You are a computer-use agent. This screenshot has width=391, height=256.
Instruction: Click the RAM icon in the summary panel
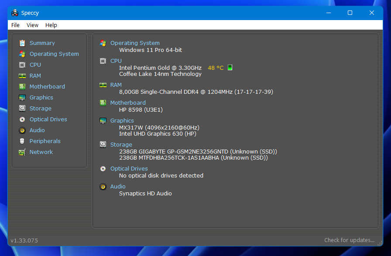[x=103, y=85]
